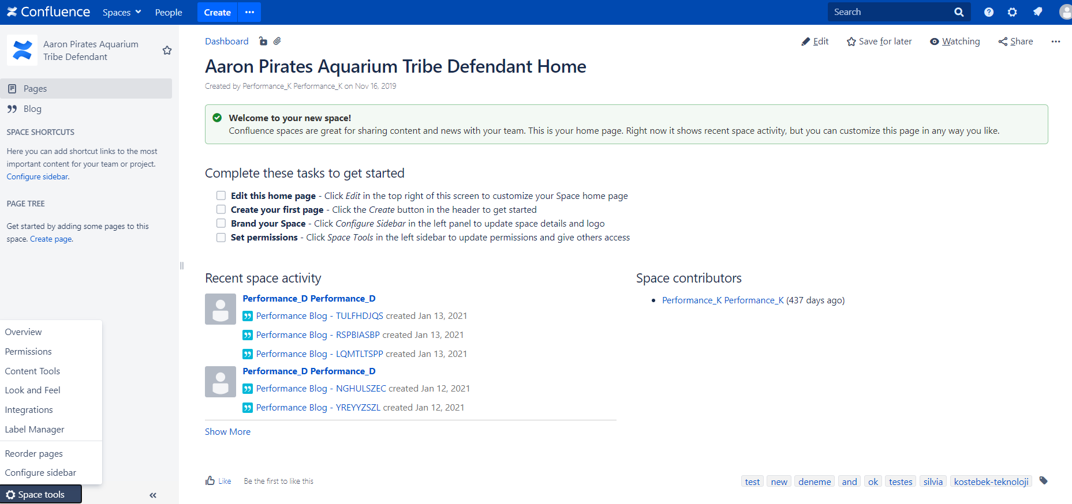
Task: Toggle Watching for this page
Action: 955,42
